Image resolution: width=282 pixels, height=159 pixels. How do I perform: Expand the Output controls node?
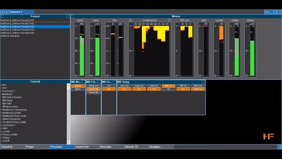[x=1, y=137]
